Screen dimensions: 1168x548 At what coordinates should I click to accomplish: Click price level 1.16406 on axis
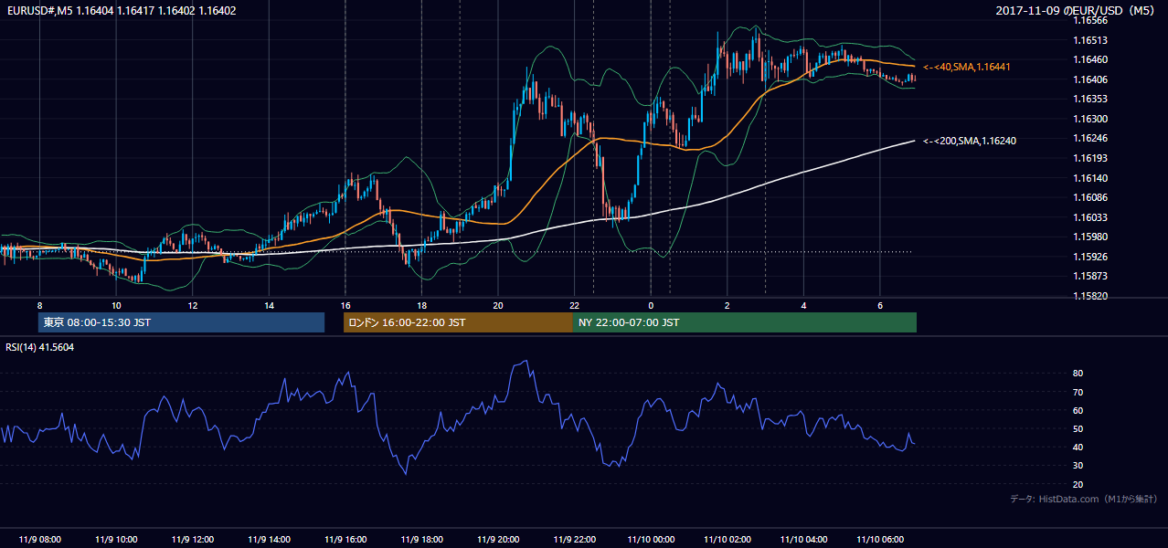click(1090, 79)
